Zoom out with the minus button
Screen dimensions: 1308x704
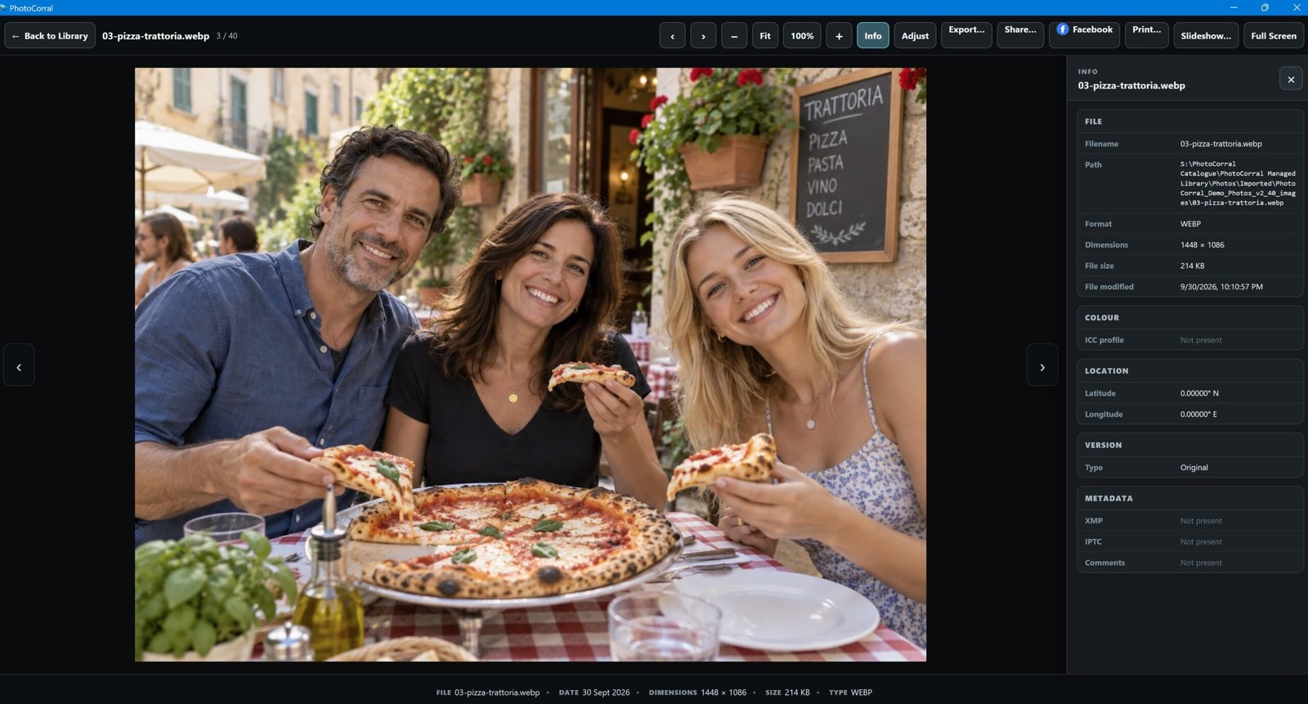tap(734, 36)
